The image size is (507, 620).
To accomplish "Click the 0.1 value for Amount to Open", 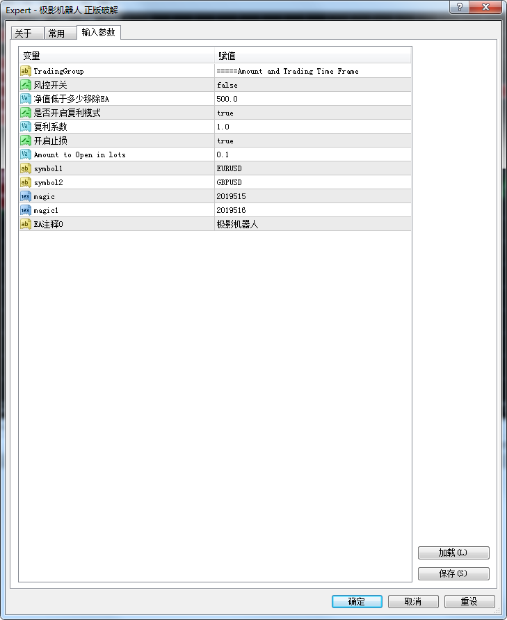I will coord(223,154).
